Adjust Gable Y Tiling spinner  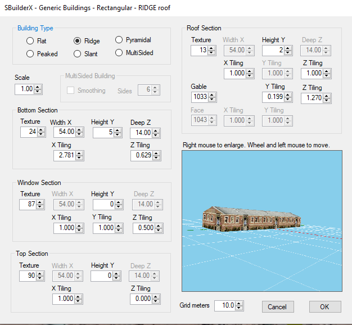(x=287, y=97)
